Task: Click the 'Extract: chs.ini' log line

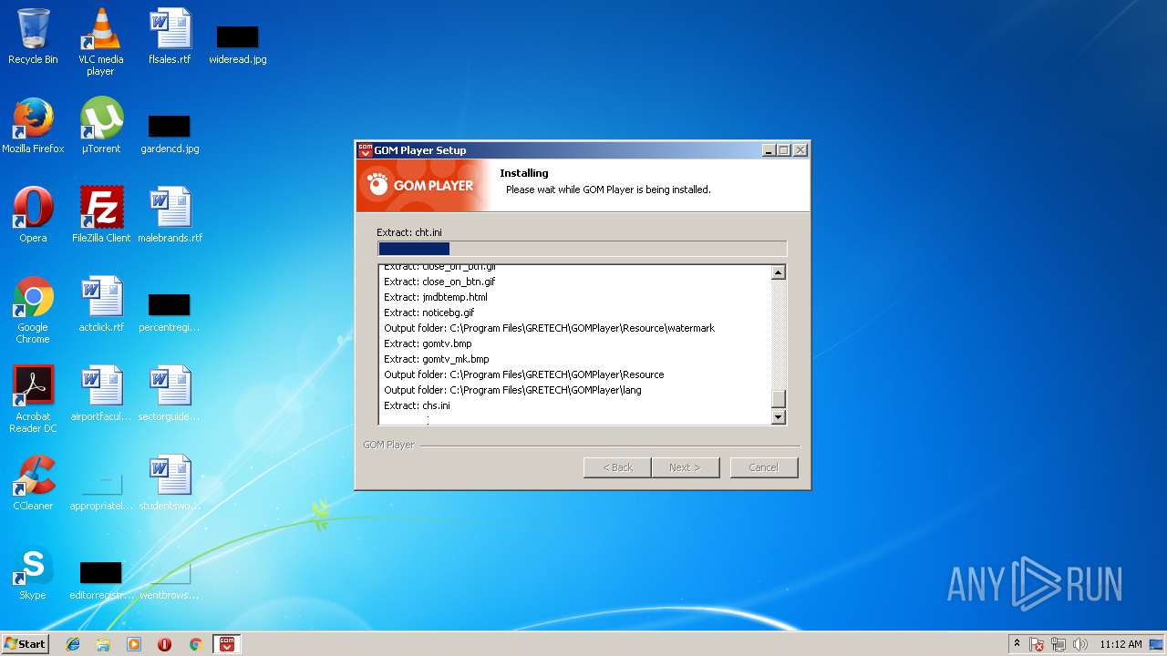Action: 417,405
